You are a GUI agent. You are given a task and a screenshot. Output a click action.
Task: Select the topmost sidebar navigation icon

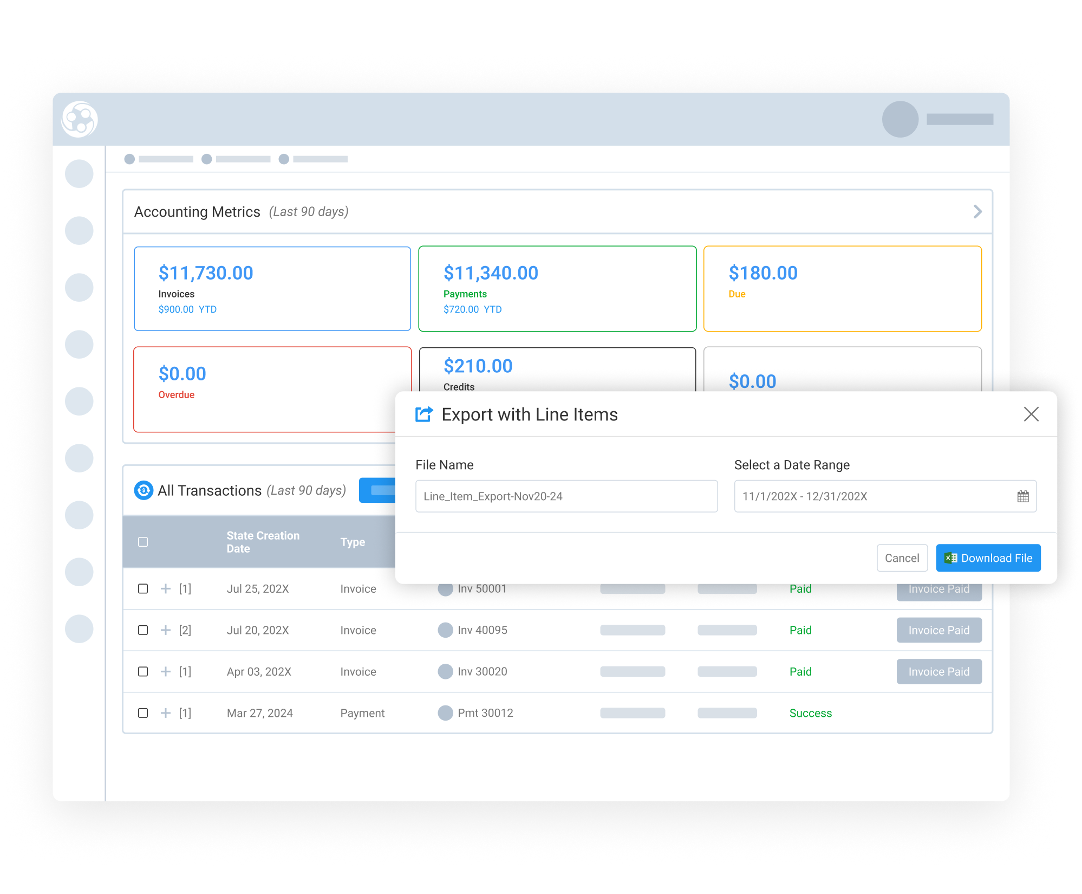coord(79,173)
